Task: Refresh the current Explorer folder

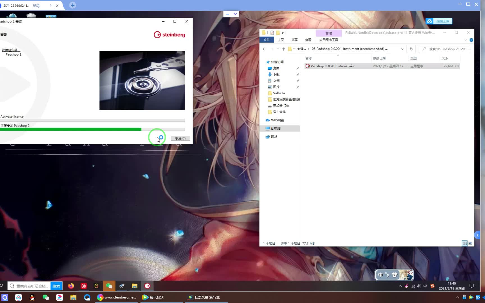Action: pos(411,49)
